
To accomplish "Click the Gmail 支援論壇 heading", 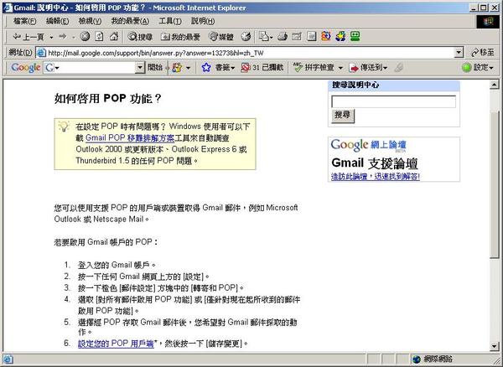I will (375, 163).
